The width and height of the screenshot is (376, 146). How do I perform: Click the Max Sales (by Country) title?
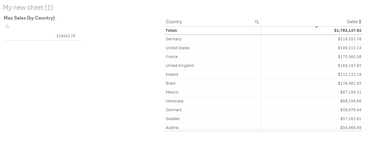pyautogui.click(x=29, y=18)
